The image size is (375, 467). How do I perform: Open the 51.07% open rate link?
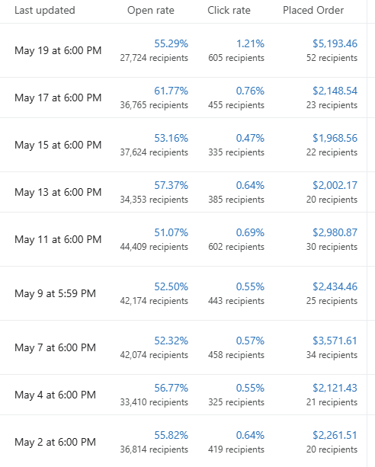tap(171, 232)
